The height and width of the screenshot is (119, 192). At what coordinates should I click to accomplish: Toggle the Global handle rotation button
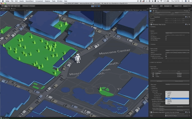point(32,6)
